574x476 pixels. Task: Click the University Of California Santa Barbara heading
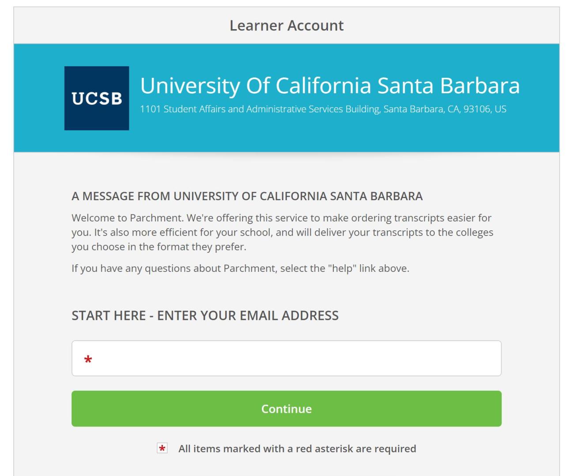(x=329, y=86)
